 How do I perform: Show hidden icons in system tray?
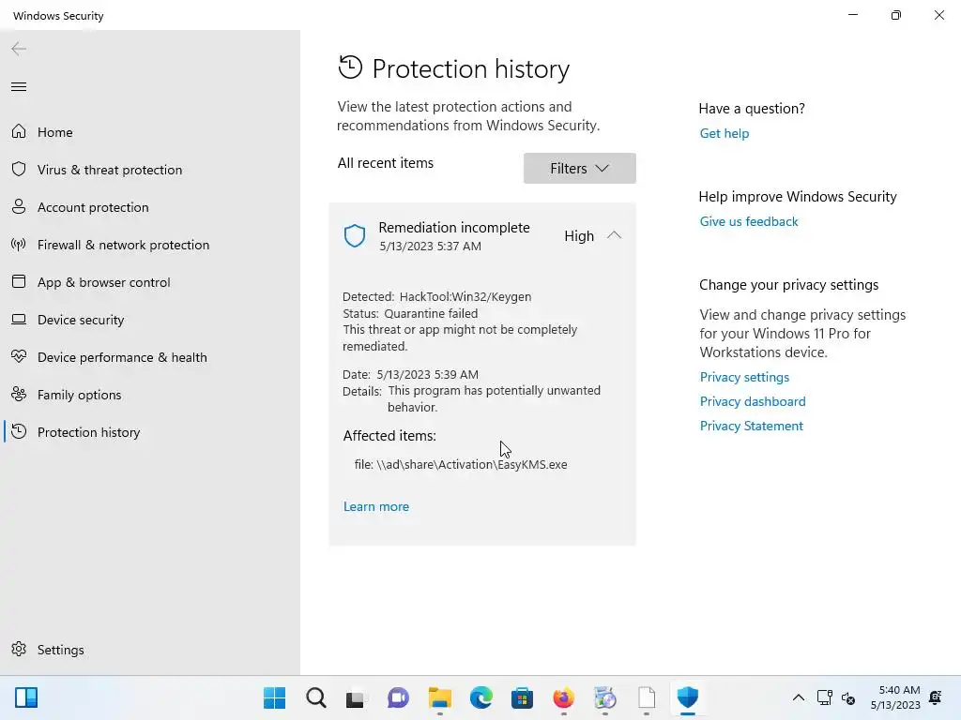798,697
